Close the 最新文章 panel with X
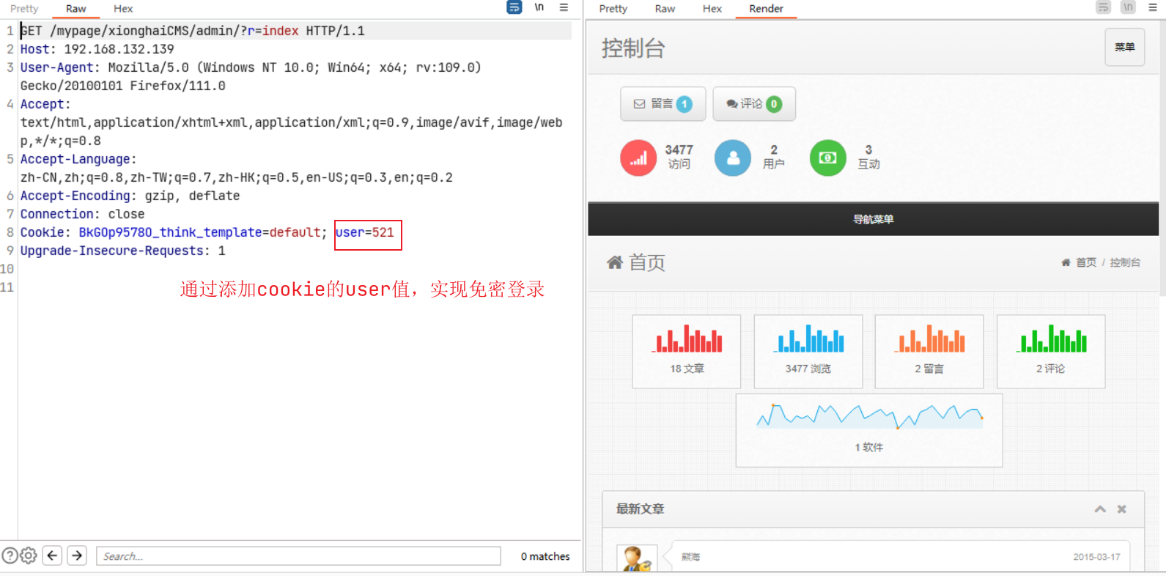This screenshot has height=576, width=1166. 1121,509
